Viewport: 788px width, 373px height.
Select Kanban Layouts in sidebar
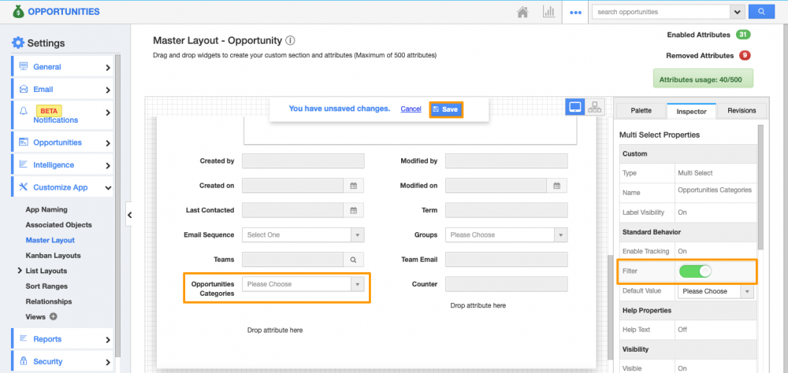coord(53,256)
